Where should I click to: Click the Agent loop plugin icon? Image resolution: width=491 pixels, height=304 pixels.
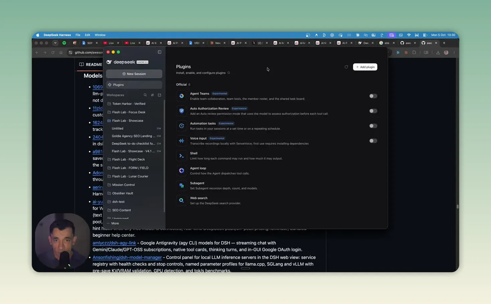pos(181,171)
